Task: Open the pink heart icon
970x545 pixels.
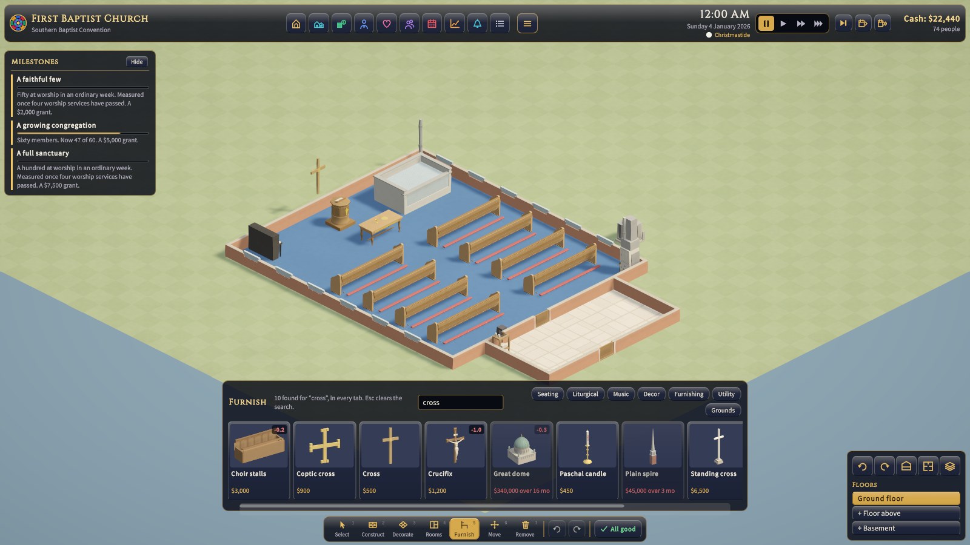Action: 387,24
